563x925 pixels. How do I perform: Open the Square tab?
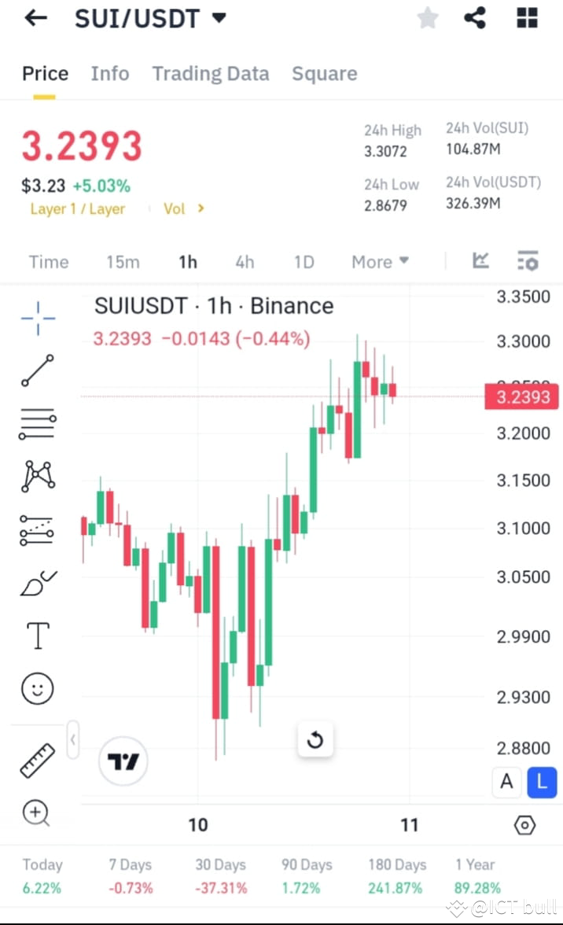(x=324, y=73)
